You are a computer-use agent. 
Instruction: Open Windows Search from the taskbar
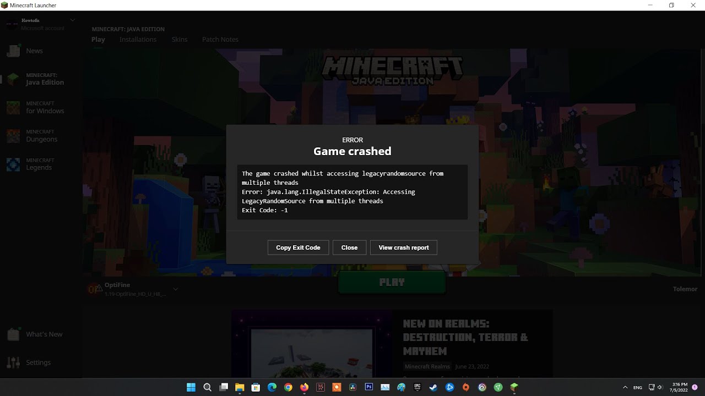[x=207, y=387]
